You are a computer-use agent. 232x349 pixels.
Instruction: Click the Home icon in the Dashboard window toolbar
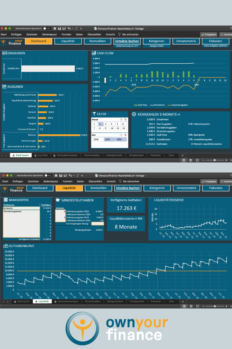click(x=55, y=29)
